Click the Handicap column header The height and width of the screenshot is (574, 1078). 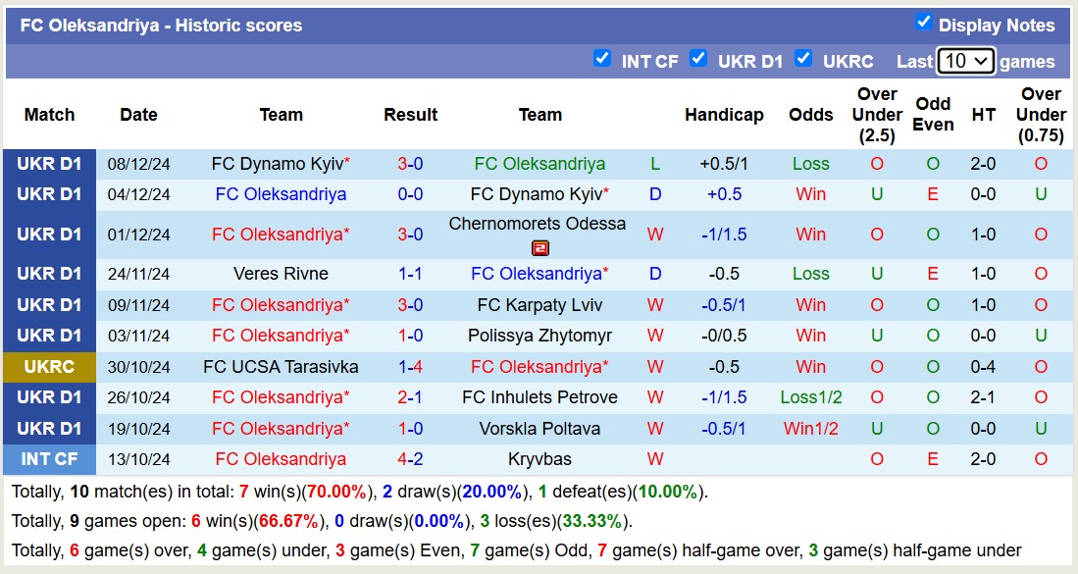(724, 115)
